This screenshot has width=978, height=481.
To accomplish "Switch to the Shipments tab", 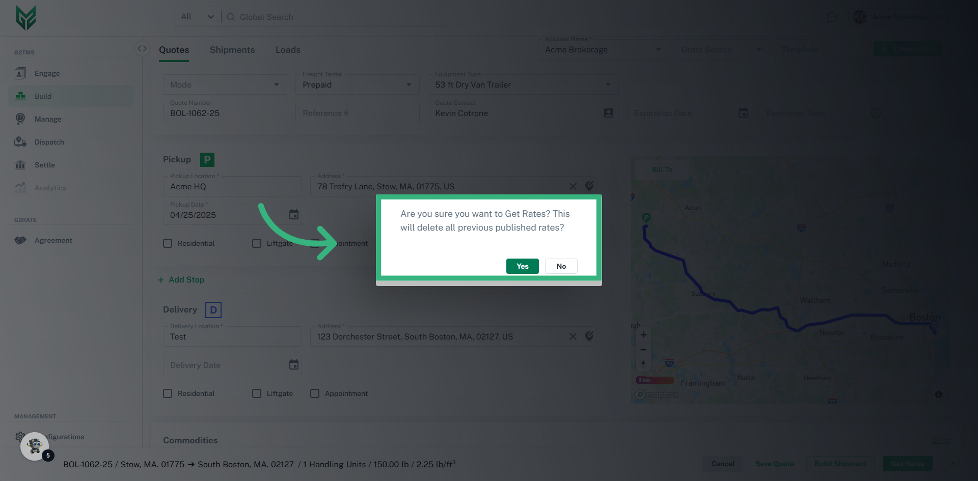I will [x=232, y=50].
